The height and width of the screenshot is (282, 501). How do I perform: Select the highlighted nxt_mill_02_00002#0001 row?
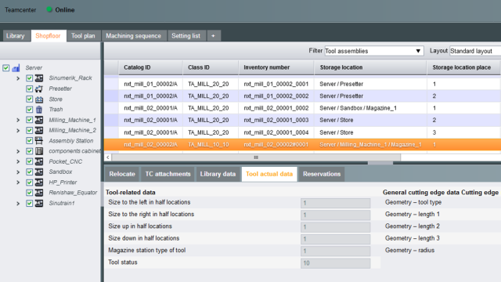tap(302, 144)
